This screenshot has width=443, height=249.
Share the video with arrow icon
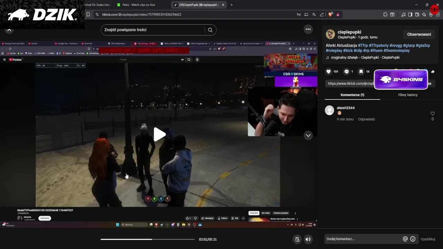[x=433, y=72]
